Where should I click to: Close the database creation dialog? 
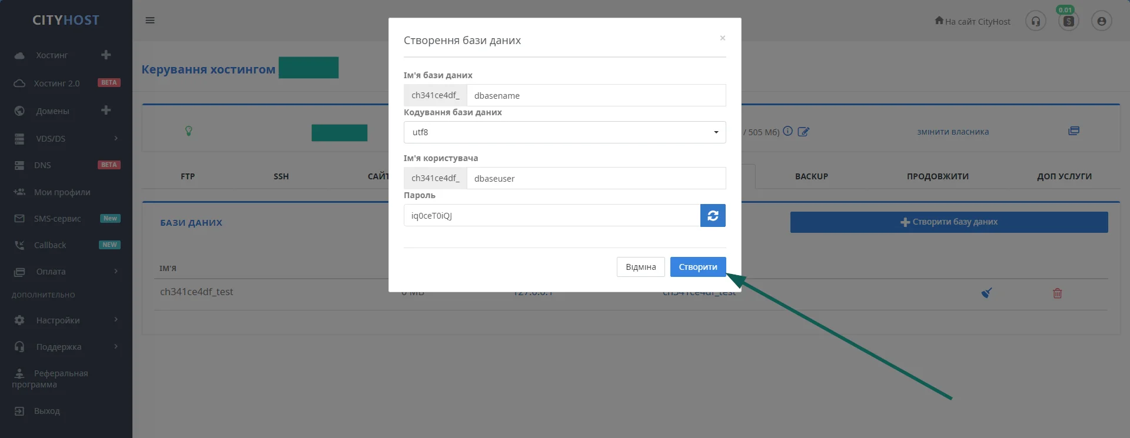tap(723, 38)
